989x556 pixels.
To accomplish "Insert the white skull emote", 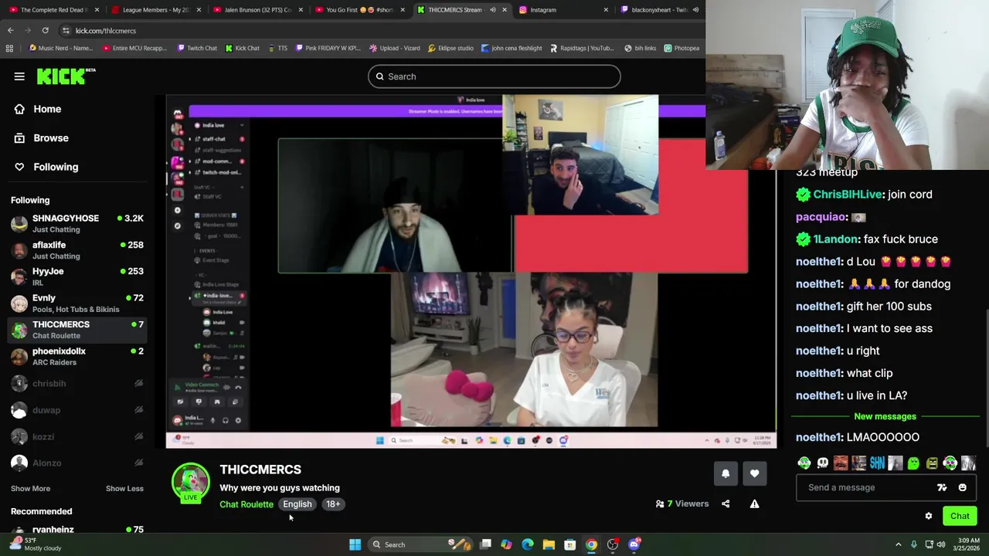I will click(822, 463).
